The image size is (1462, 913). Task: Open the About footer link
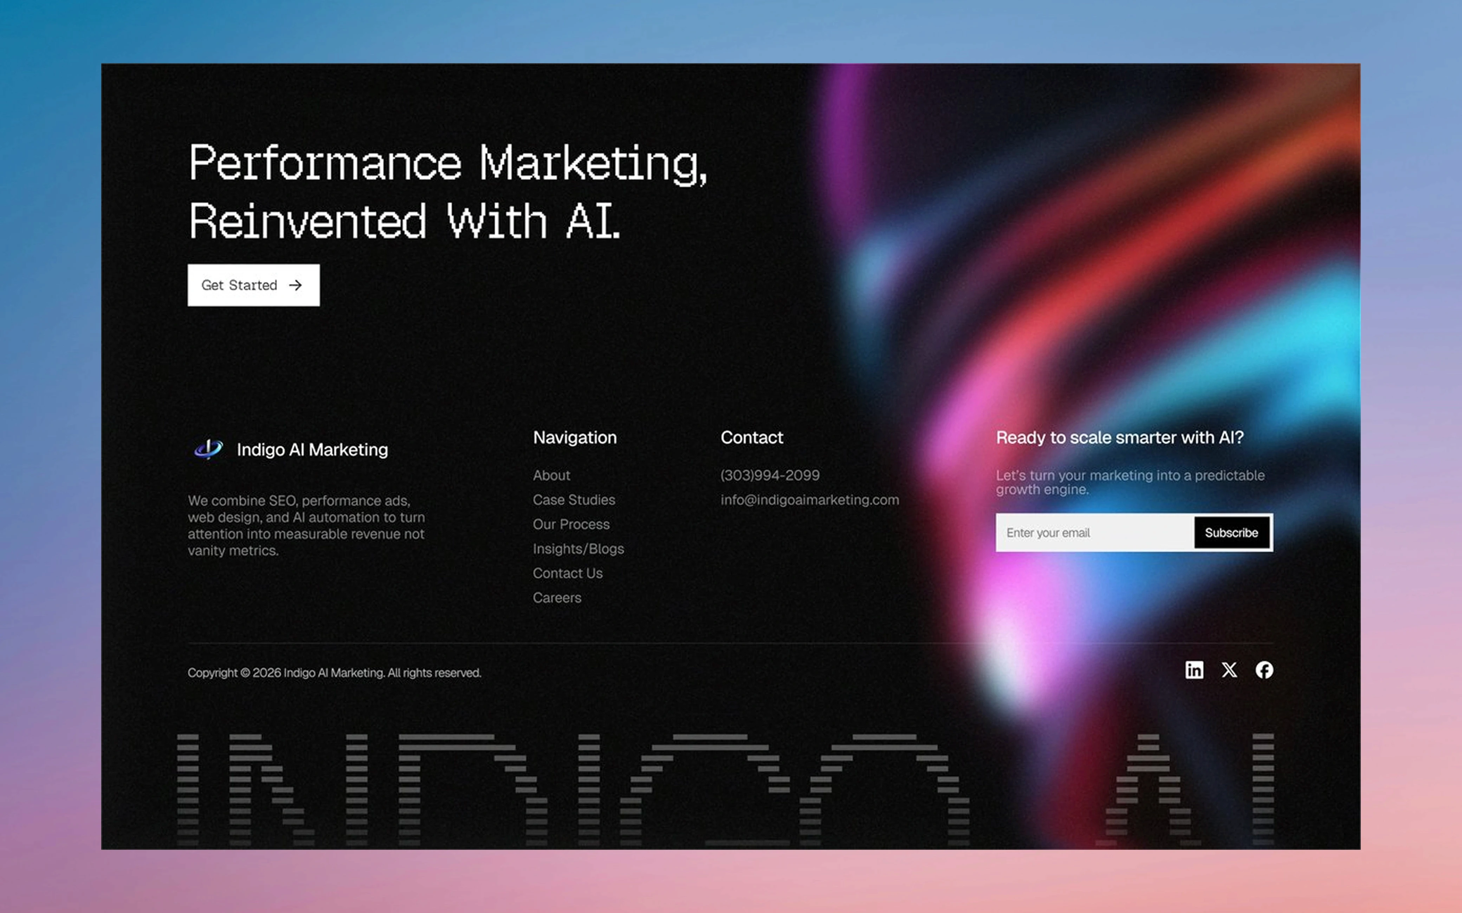(x=551, y=475)
